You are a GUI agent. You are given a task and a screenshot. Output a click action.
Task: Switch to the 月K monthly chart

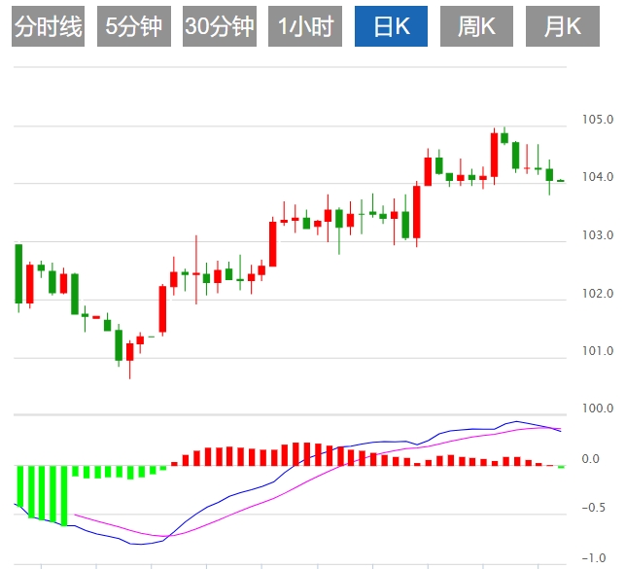pos(563,26)
